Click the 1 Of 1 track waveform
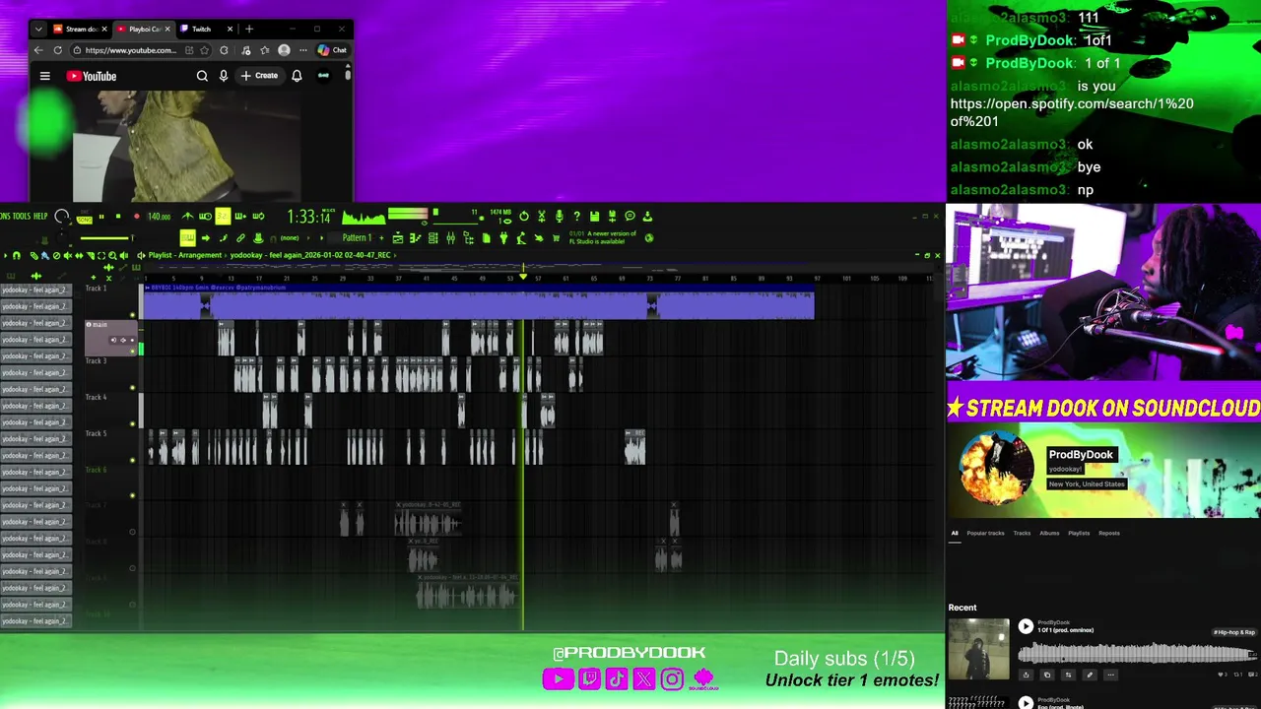 point(1138,653)
